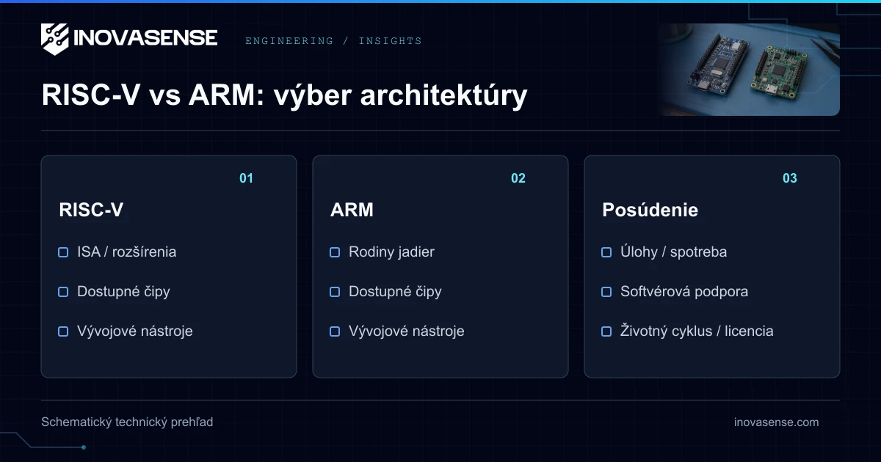Click the number 01 on RISC-V card
This screenshot has height=462, width=881.
click(x=246, y=178)
